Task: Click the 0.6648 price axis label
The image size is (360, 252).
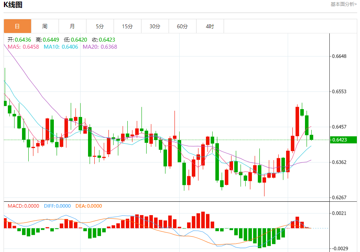Action: [339, 56]
